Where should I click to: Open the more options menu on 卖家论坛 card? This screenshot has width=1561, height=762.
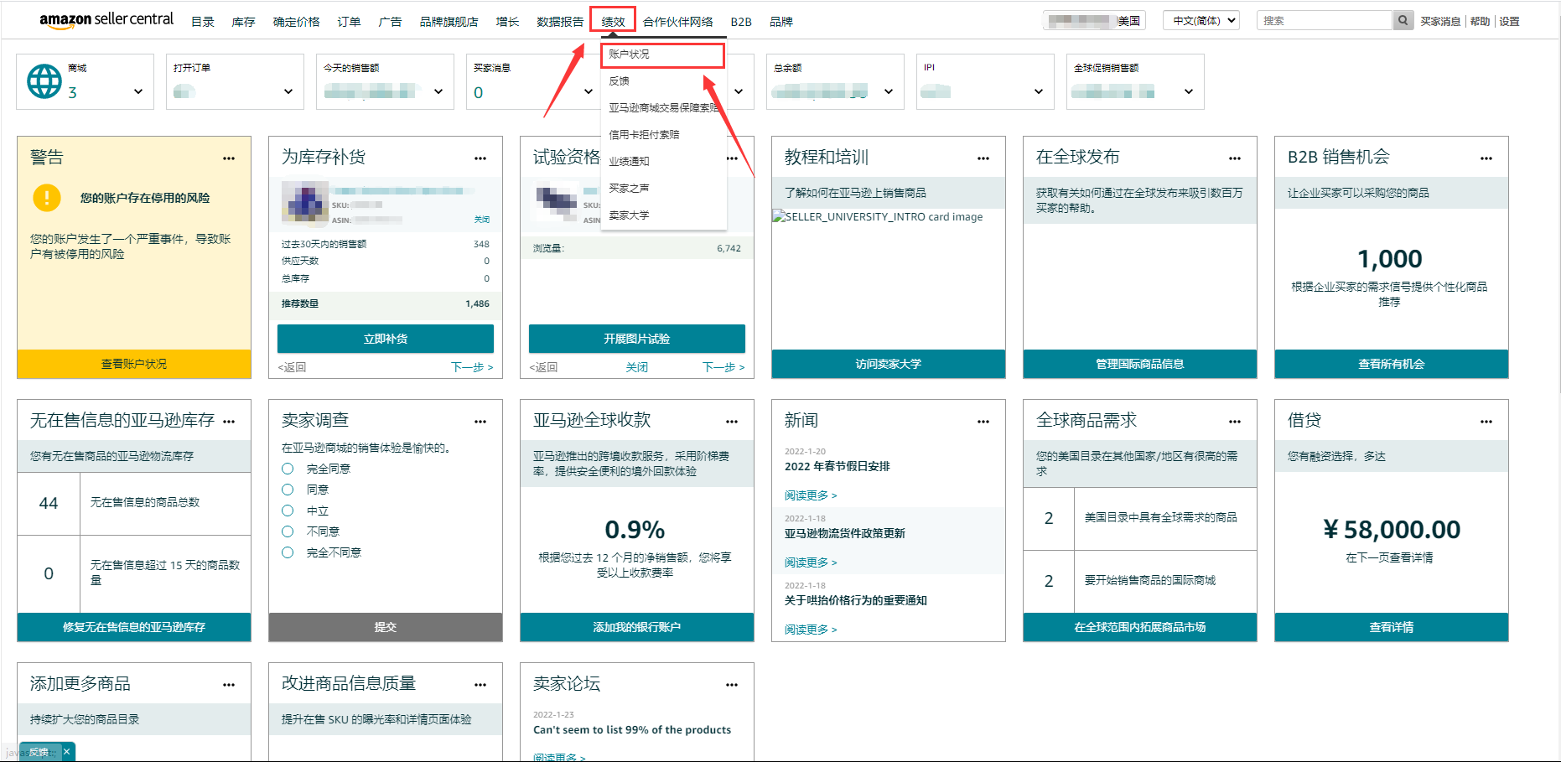click(732, 685)
